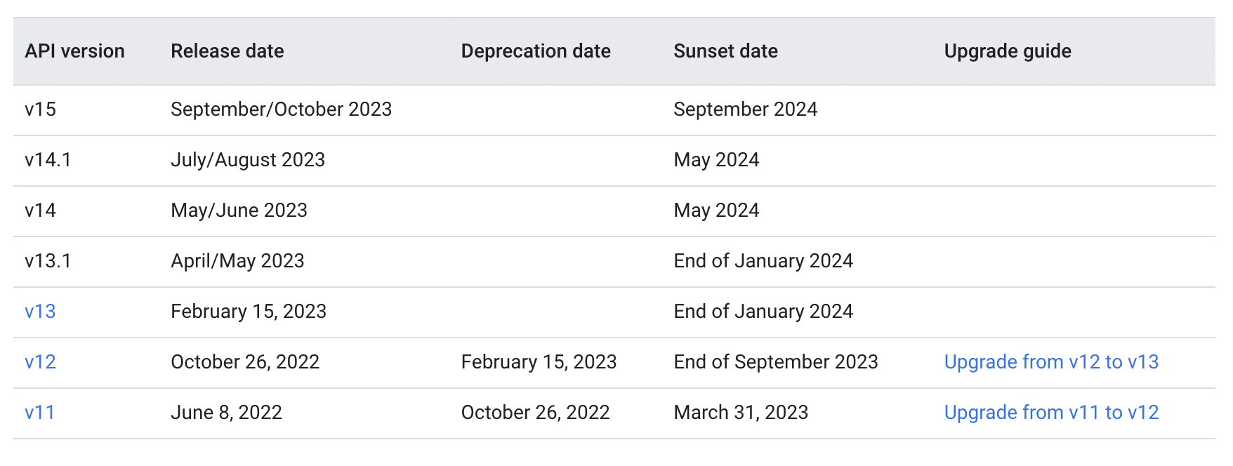Click 'September/October 2023' release date cell

click(x=281, y=109)
